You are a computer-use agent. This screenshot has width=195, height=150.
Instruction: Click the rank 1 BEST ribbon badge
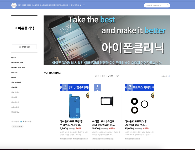[x=65, y=87]
